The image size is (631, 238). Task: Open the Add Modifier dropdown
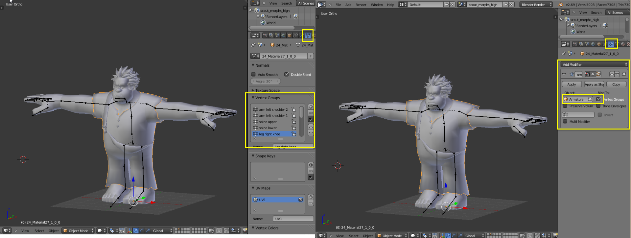pos(594,64)
